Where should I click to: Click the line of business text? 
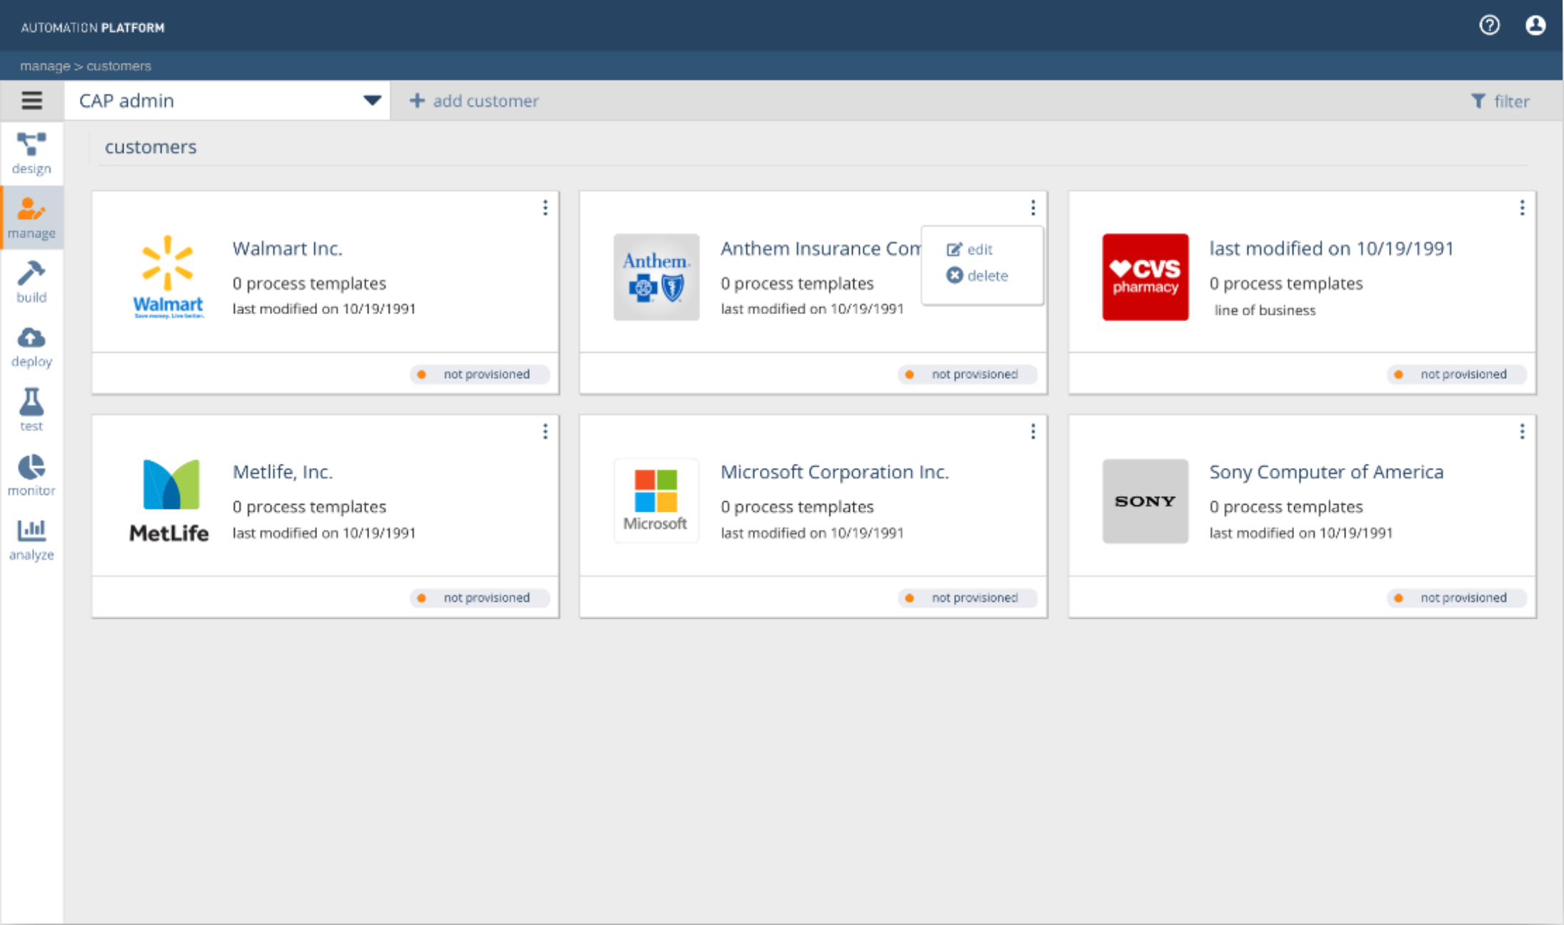click(1265, 310)
